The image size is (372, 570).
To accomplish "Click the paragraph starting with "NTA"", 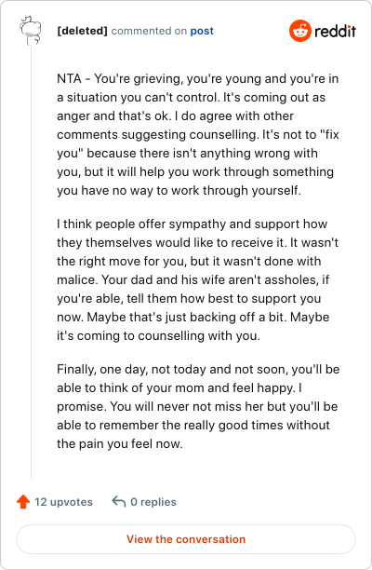I will (x=198, y=134).
